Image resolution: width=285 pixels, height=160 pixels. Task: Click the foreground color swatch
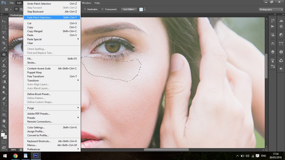[x=3, y=135]
